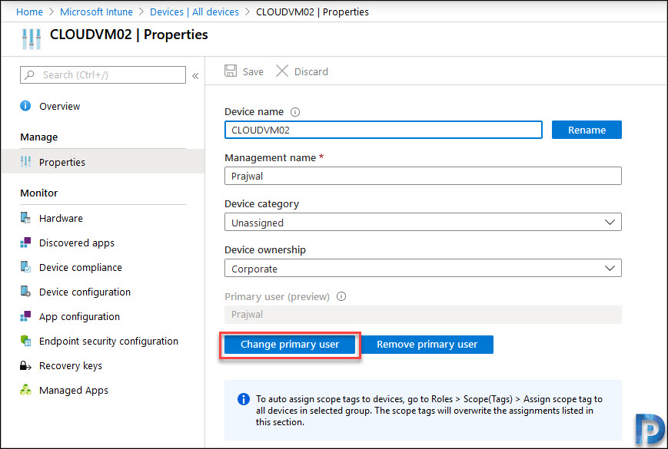Click the Remove primary user button
This screenshot has width=668, height=449.
(x=427, y=345)
